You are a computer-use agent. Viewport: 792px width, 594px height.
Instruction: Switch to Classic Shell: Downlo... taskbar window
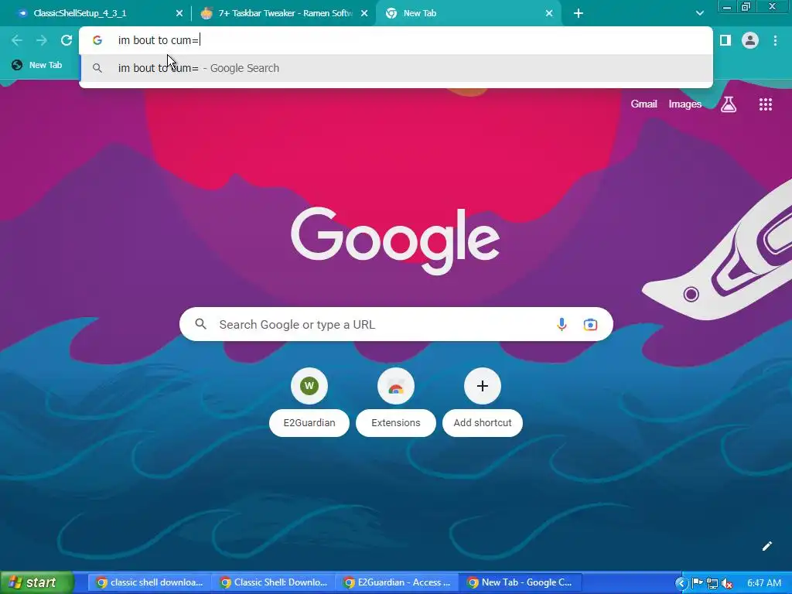pos(273,582)
